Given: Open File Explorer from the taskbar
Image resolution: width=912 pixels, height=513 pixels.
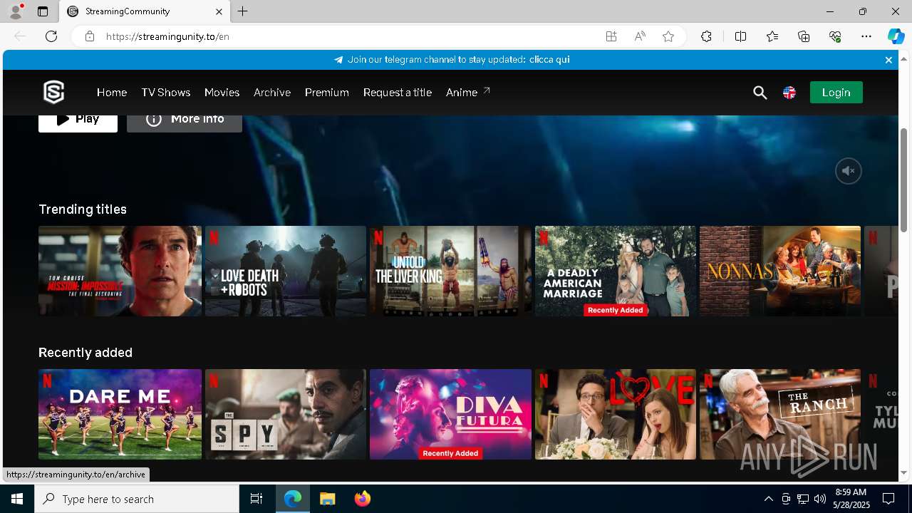Looking at the screenshot, I should tap(327, 499).
